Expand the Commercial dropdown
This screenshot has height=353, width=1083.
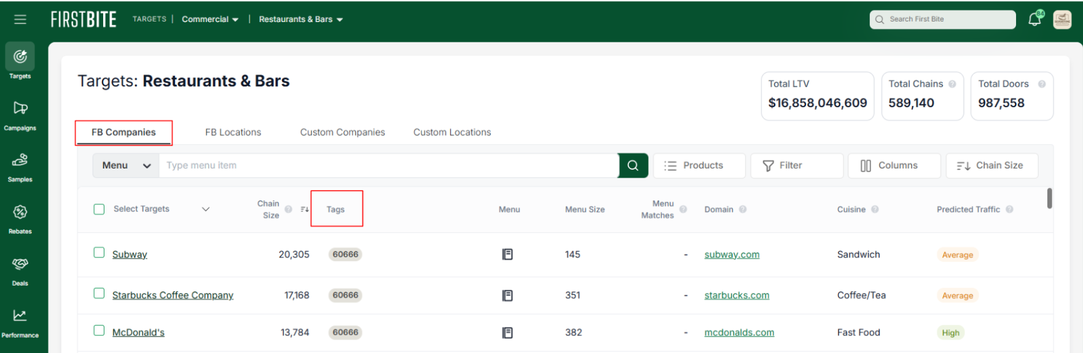tap(210, 20)
